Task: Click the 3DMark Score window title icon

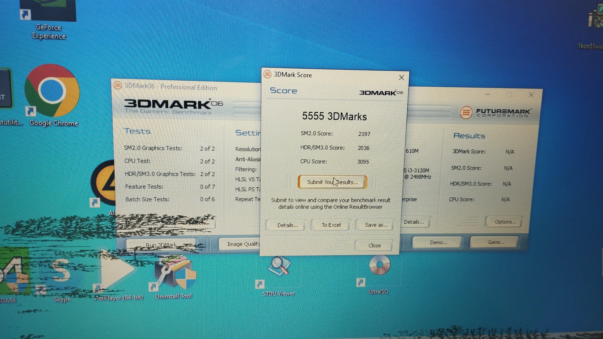Action: 267,74
